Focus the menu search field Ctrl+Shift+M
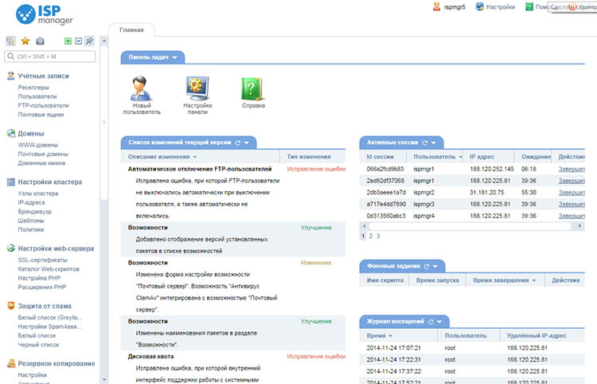The height and width of the screenshot is (384, 597). coord(50,57)
